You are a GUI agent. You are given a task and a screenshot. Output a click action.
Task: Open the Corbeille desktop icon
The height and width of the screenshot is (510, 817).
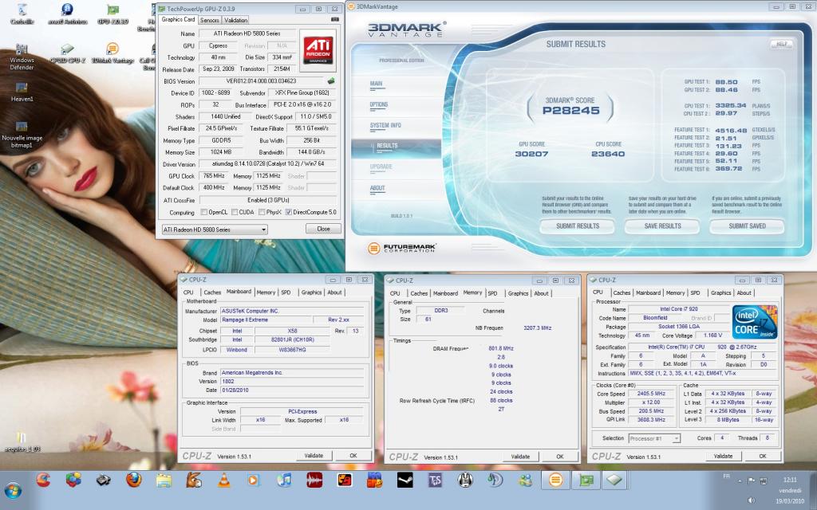pos(22,14)
